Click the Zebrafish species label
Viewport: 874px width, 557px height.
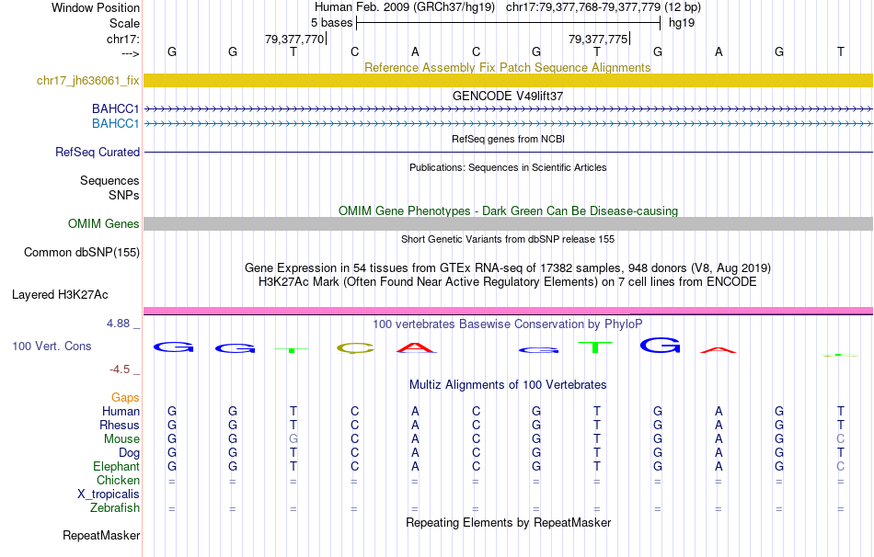[x=115, y=508]
